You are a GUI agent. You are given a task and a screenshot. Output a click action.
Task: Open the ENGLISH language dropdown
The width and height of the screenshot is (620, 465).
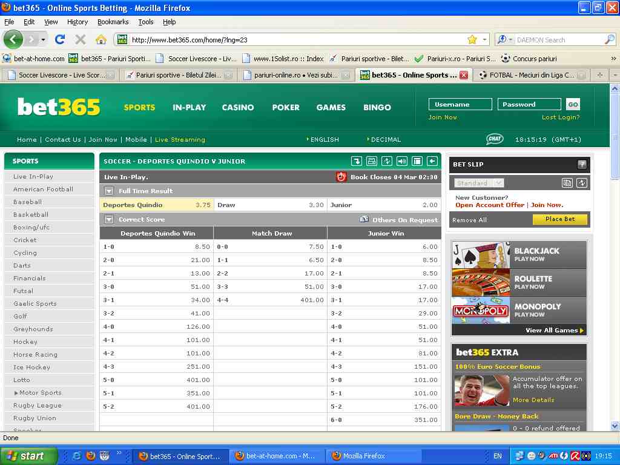323,140
